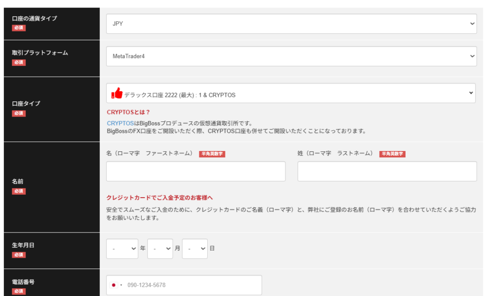Click the CRYPTOSとは？ red heading
The image size is (504, 296).
coord(128,113)
